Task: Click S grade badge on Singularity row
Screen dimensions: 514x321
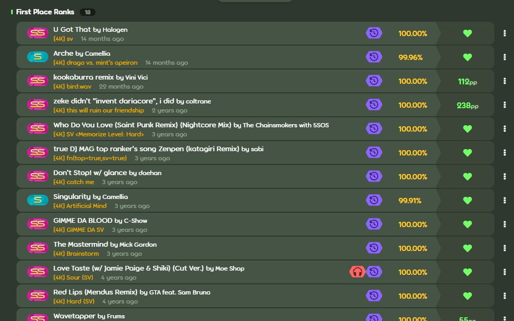Action: click(38, 200)
